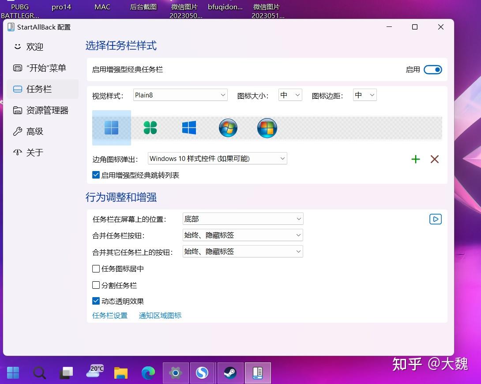Enable the 任务图标居中 checkbox

click(96, 268)
